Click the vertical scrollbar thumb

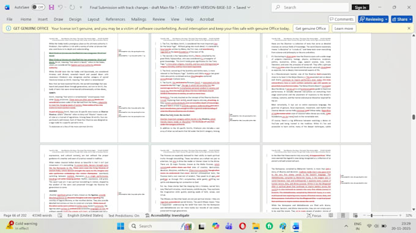pos(414,117)
